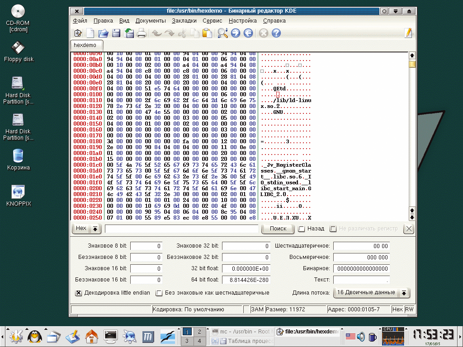Image resolution: width=463 pixels, height=347 pixels.
Task: Click the Поиск search button
Action: click(278, 228)
